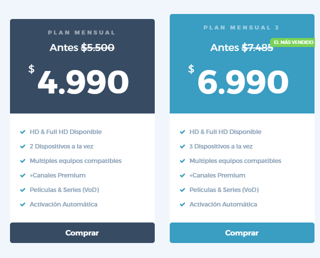Click the crossed-out $5.500 old price
The height and width of the screenshot is (258, 320).
point(98,47)
